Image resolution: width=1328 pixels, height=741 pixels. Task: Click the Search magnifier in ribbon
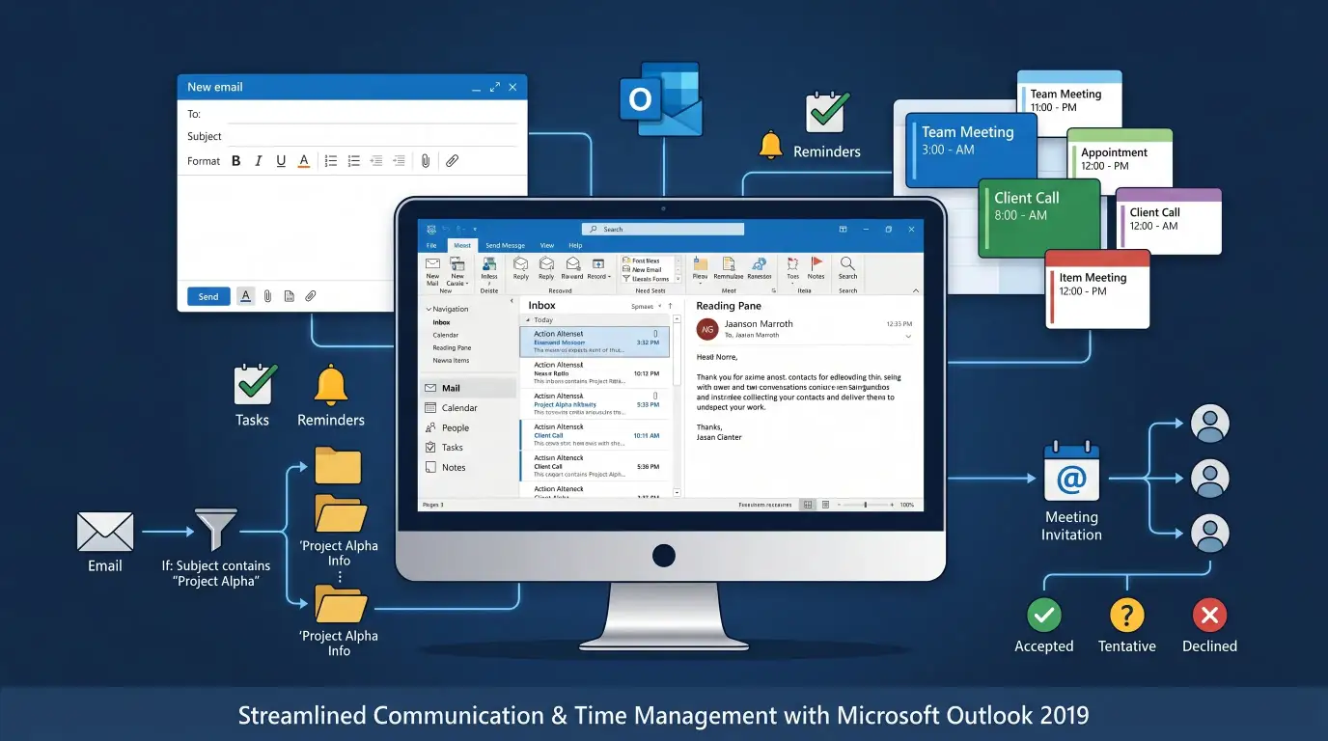click(847, 263)
